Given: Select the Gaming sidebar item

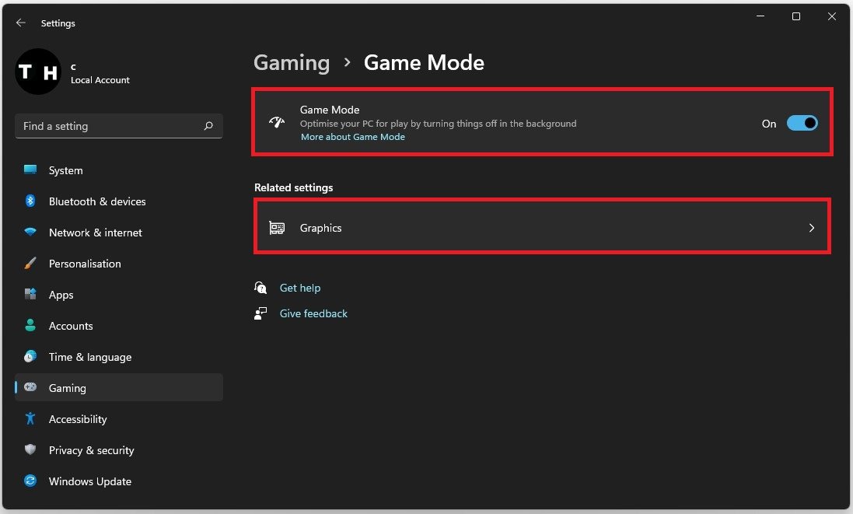Looking at the screenshot, I should (x=68, y=388).
